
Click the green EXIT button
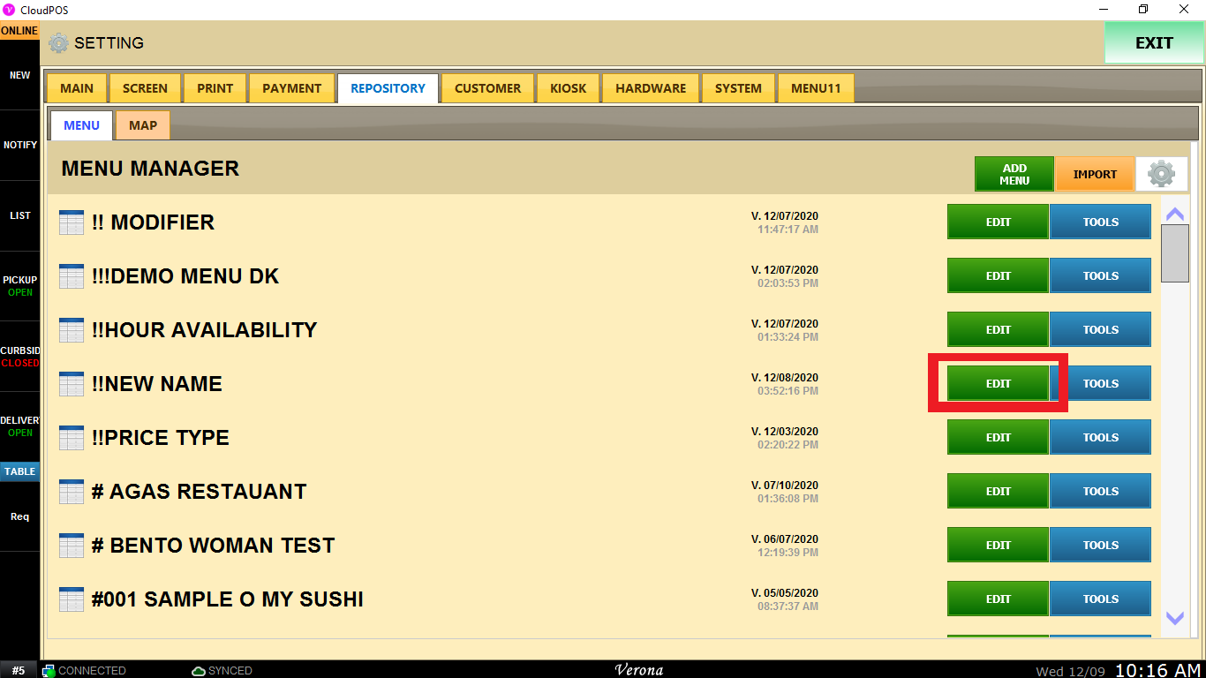coord(1154,42)
